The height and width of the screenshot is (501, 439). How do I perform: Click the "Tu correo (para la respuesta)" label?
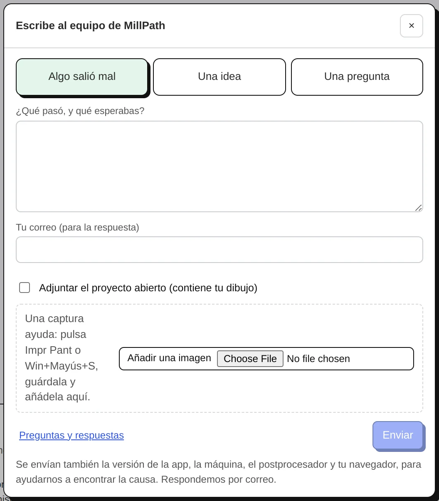pos(77,227)
